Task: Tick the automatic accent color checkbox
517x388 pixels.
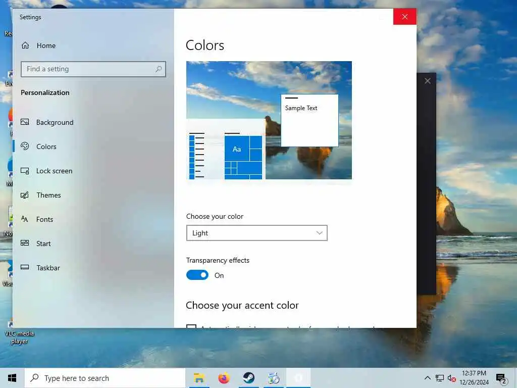Action: tap(191, 326)
